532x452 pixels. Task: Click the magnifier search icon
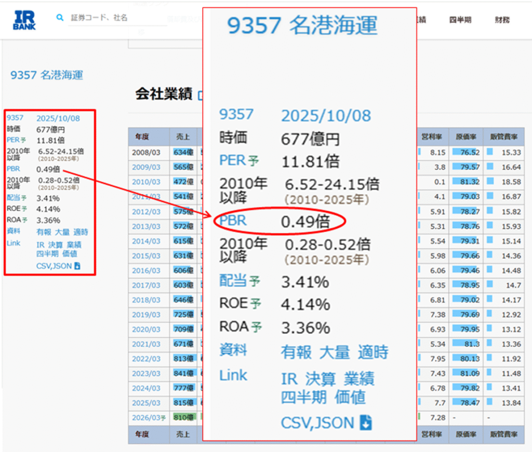(x=60, y=18)
